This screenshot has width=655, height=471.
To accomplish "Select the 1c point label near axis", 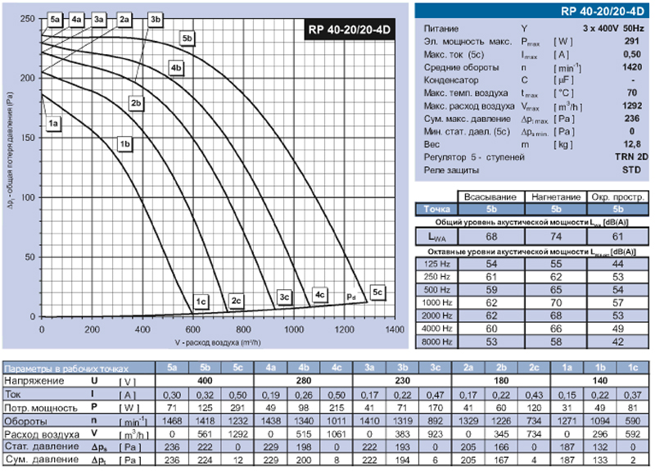I will [x=202, y=301].
